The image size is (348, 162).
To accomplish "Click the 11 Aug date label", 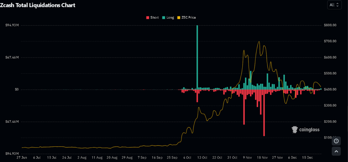I will tap(97, 158).
